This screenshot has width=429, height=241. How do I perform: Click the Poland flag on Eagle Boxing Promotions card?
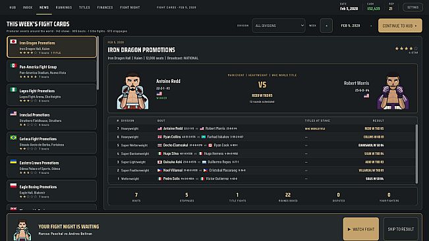click(13, 186)
